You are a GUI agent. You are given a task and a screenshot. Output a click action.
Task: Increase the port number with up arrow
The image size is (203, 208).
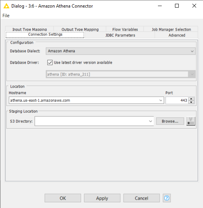click(x=191, y=99)
